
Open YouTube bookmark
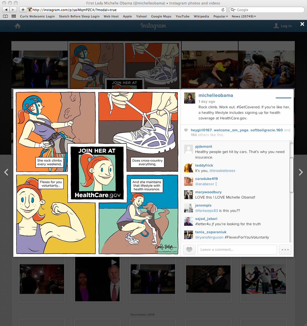pyautogui.click(x=182, y=16)
